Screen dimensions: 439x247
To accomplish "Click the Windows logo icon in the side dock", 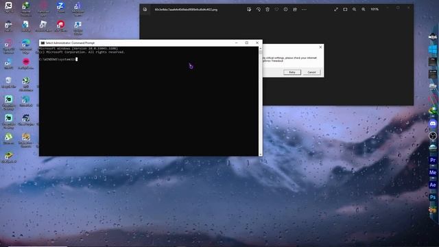I will (433, 49).
